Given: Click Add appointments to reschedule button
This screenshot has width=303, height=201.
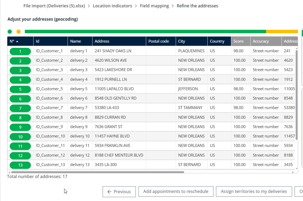Looking at the screenshot, I should 176,192.
